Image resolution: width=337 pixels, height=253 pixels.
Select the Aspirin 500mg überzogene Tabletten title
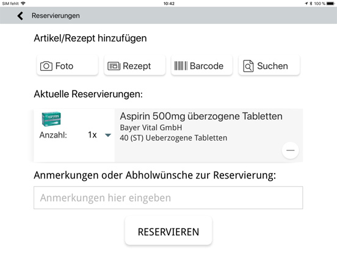pyautogui.click(x=201, y=116)
